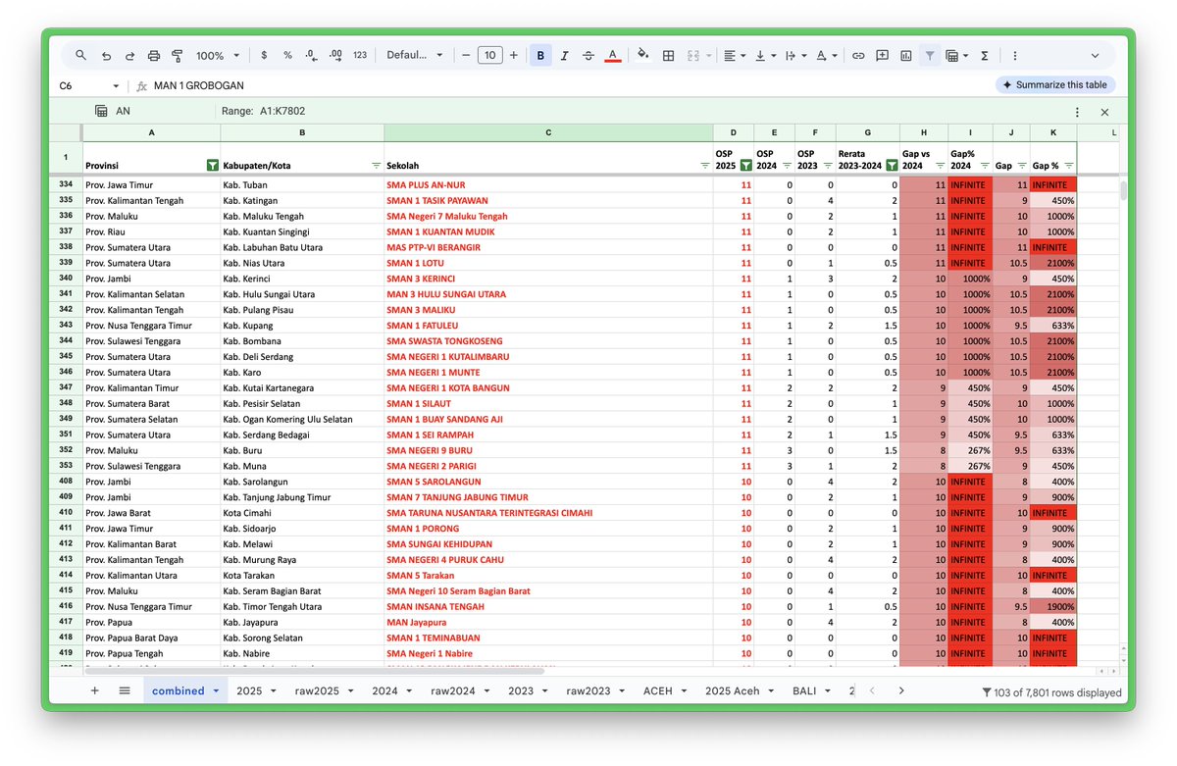Toggle bold formatting
Viewport: 1177px width, 766px height.
click(540, 56)
